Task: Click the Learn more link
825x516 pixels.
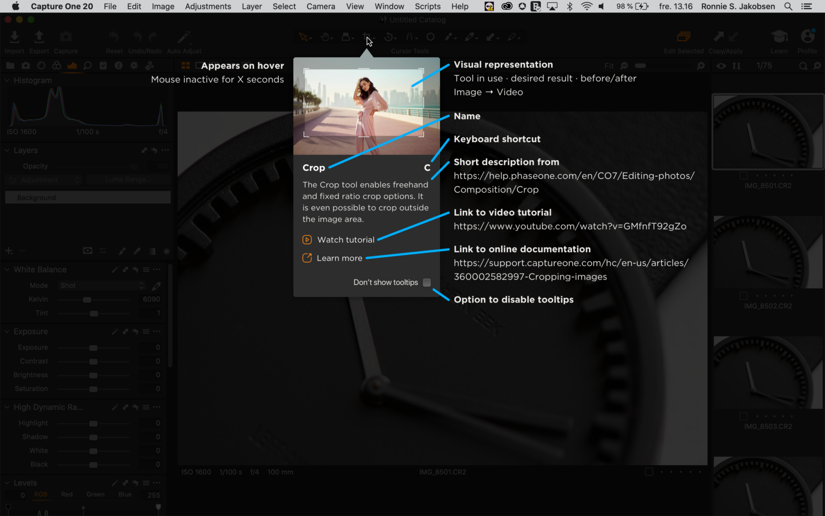Action: pos(339,259)
